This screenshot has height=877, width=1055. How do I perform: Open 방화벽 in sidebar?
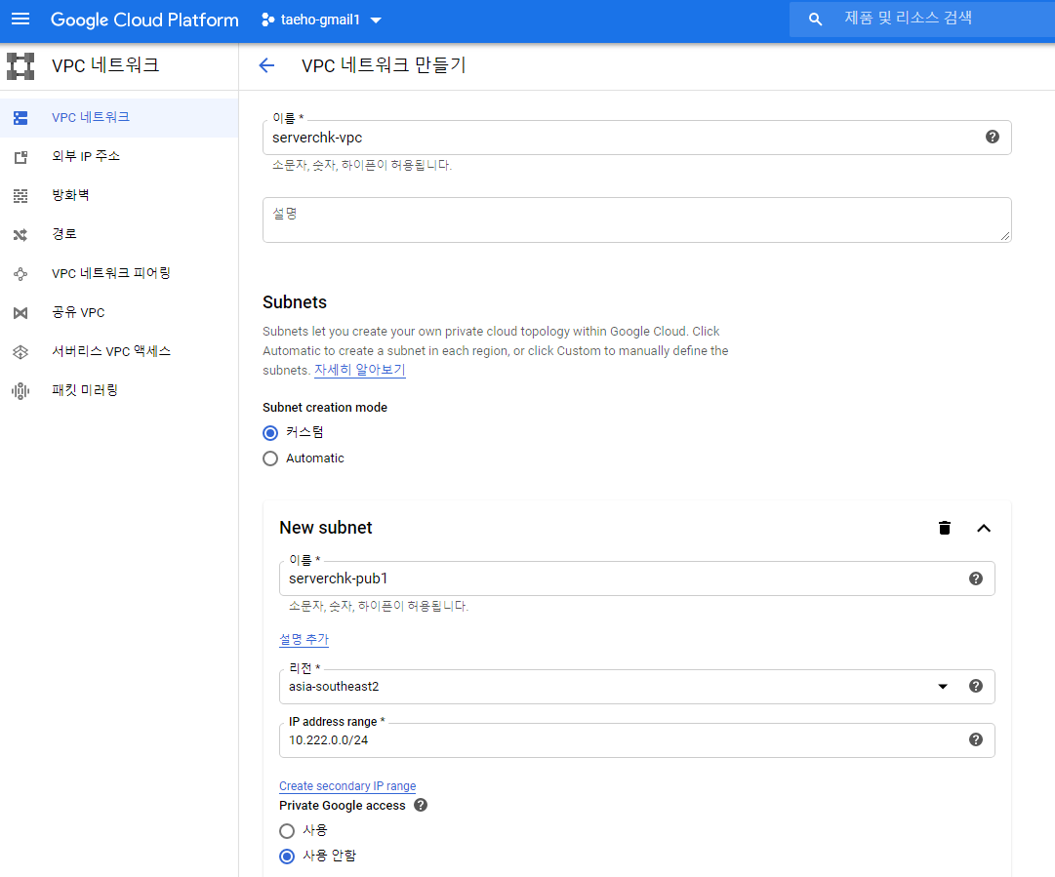pyautogui.click(x=119, y=196)
